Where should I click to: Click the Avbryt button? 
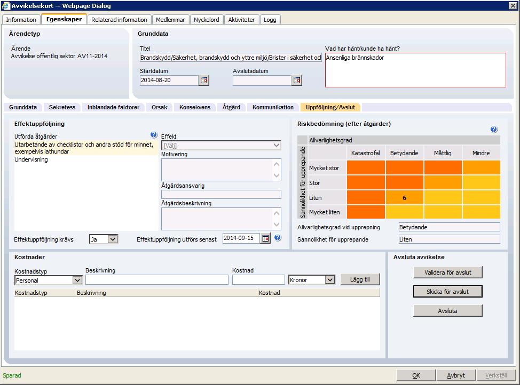tap(456, 375)
